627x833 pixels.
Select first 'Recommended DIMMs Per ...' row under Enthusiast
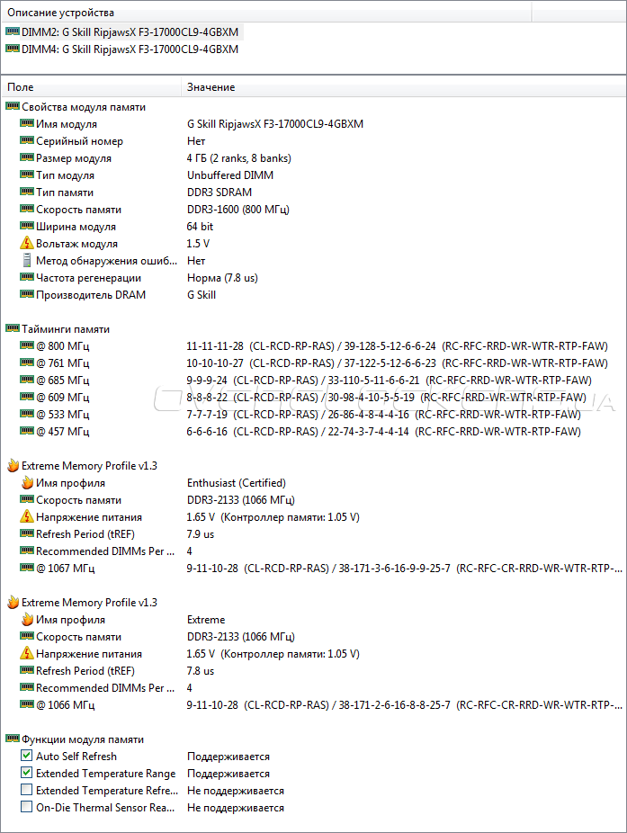[105, 551]
